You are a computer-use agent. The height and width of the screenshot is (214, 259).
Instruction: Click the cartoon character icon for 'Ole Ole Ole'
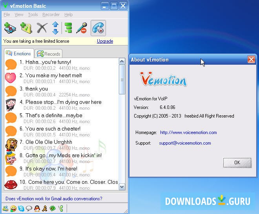click(11, 145)
